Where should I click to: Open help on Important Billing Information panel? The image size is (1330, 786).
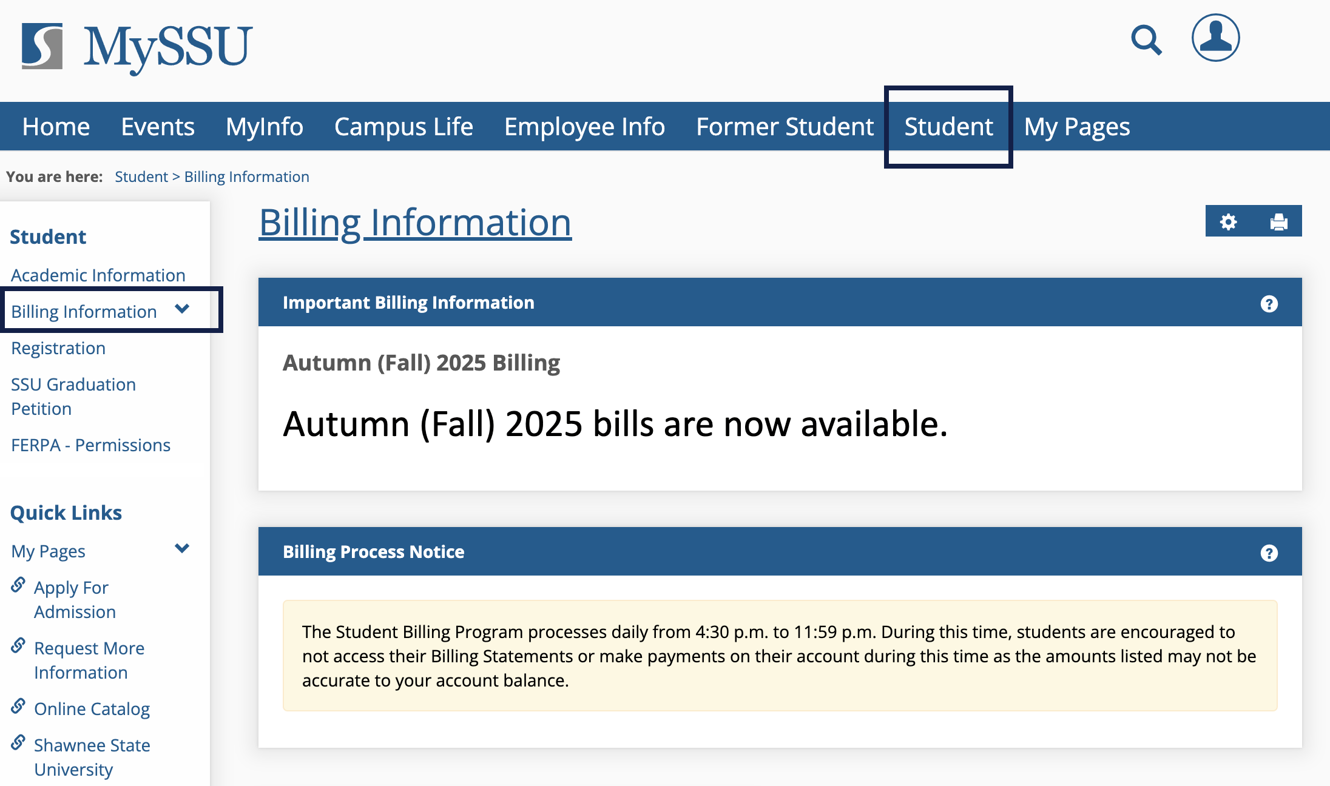tap(1269, 303)
